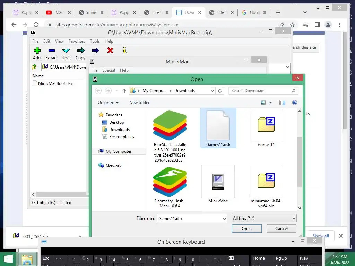Click the Add icon in 7-Zip toolbar
This screenshot has width=355, height=266.
[x=37, y=51]
